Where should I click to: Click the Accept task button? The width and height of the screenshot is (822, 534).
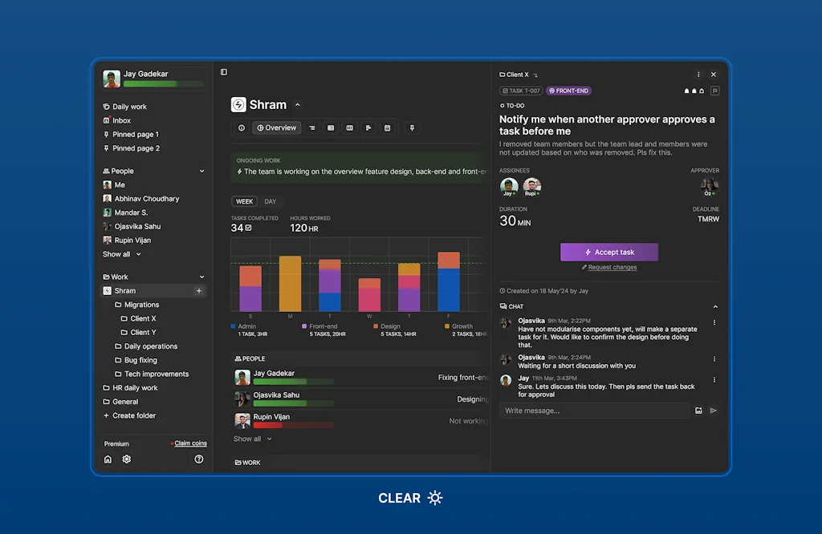tap(609, 252)
